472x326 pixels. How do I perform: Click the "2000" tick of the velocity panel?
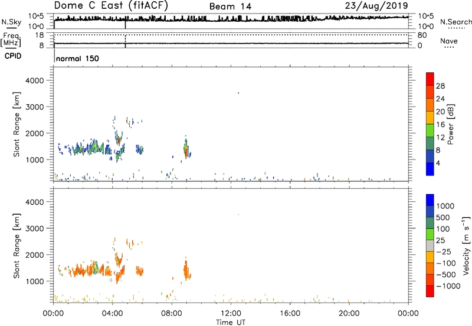tap(35, 255)
